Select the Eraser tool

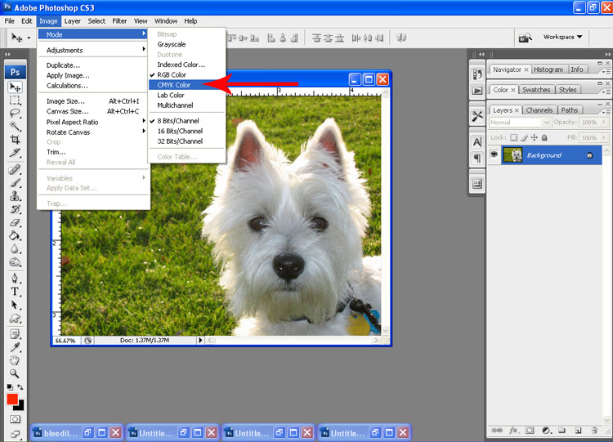15,222
